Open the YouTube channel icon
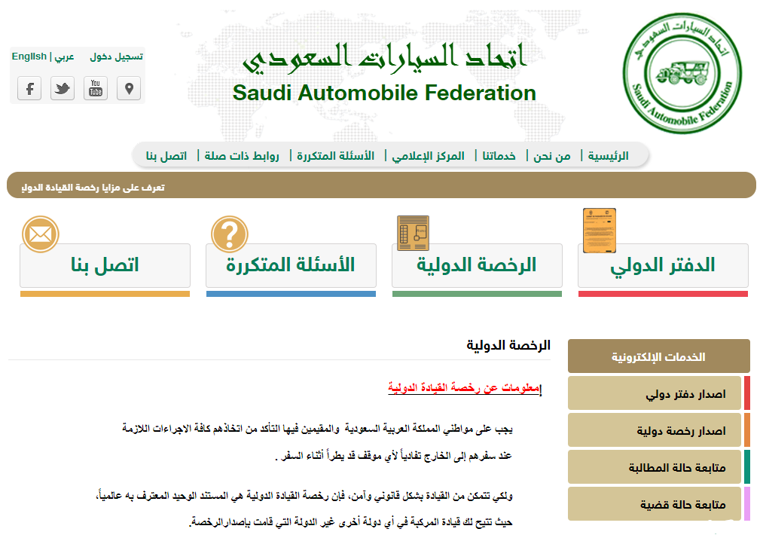 tap(96, 88)
